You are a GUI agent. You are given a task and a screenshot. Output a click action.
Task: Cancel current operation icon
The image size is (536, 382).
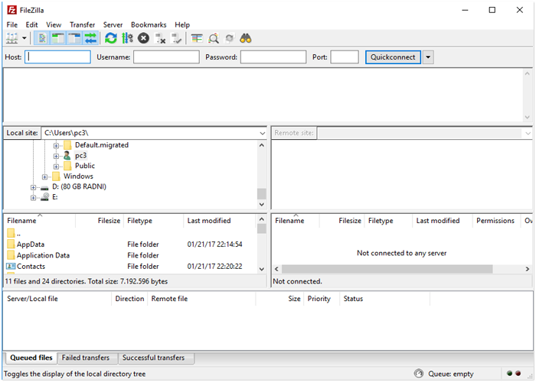(x=144, y=38)
